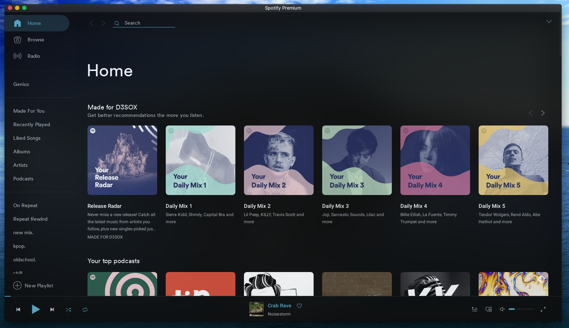Open the Repeat Rewind playlist
Screen dimensions: 569x328
[x=30, y=219]
